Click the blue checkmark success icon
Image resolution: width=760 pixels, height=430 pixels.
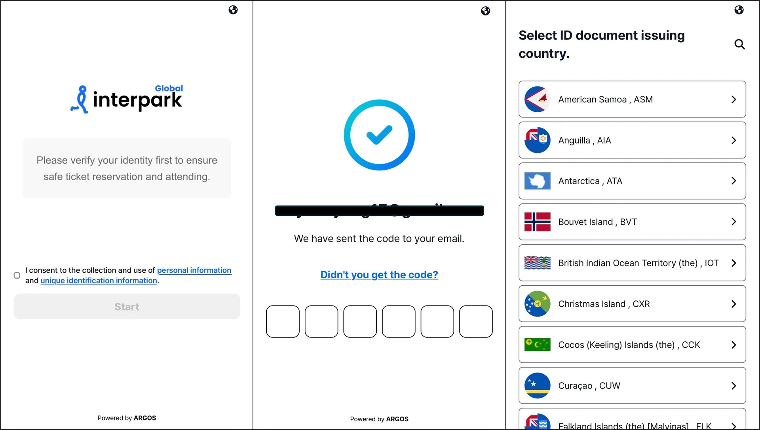[x=379, y=134]
